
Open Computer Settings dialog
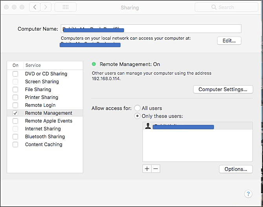pyautogui.click(x=223, y=90)
